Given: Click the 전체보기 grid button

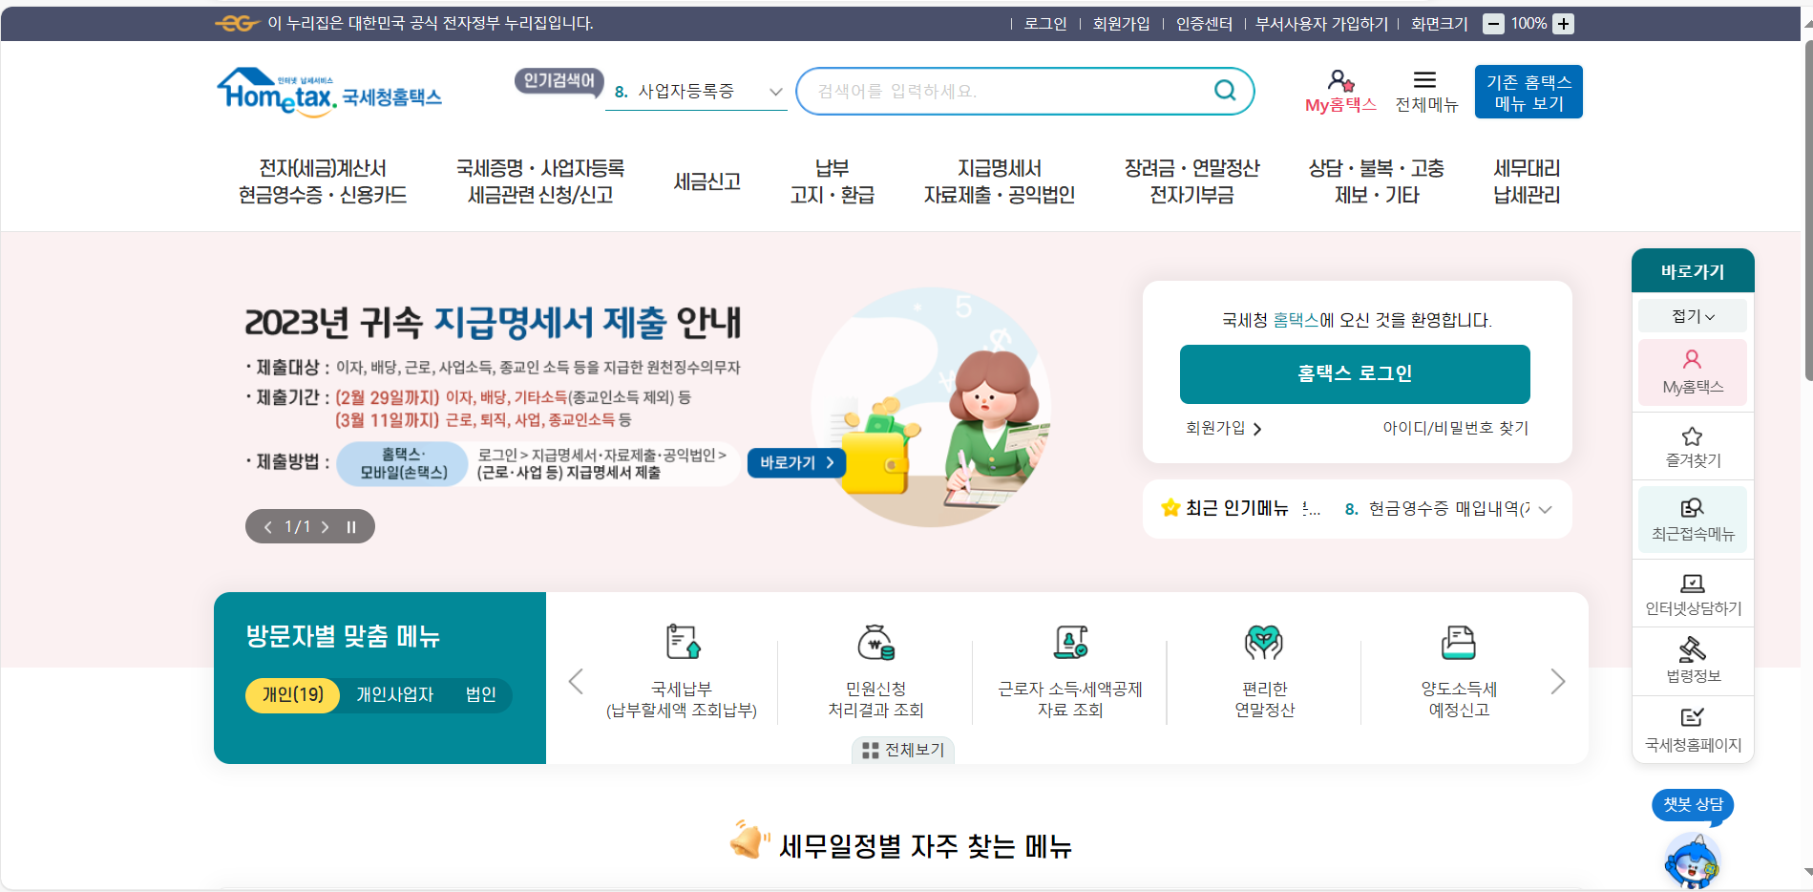Looking at the screenshot, I should pos(903,751).
